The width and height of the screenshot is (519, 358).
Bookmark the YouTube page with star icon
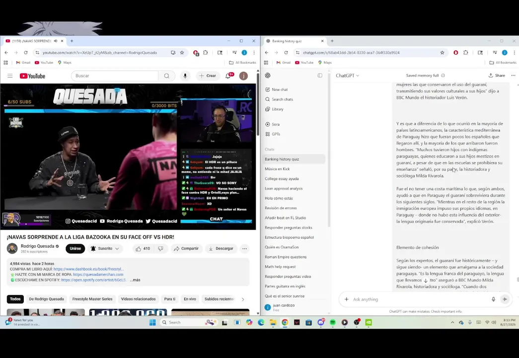pos(182,52)
